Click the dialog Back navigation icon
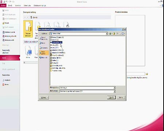164x131 pixels. tap(110, 33)
